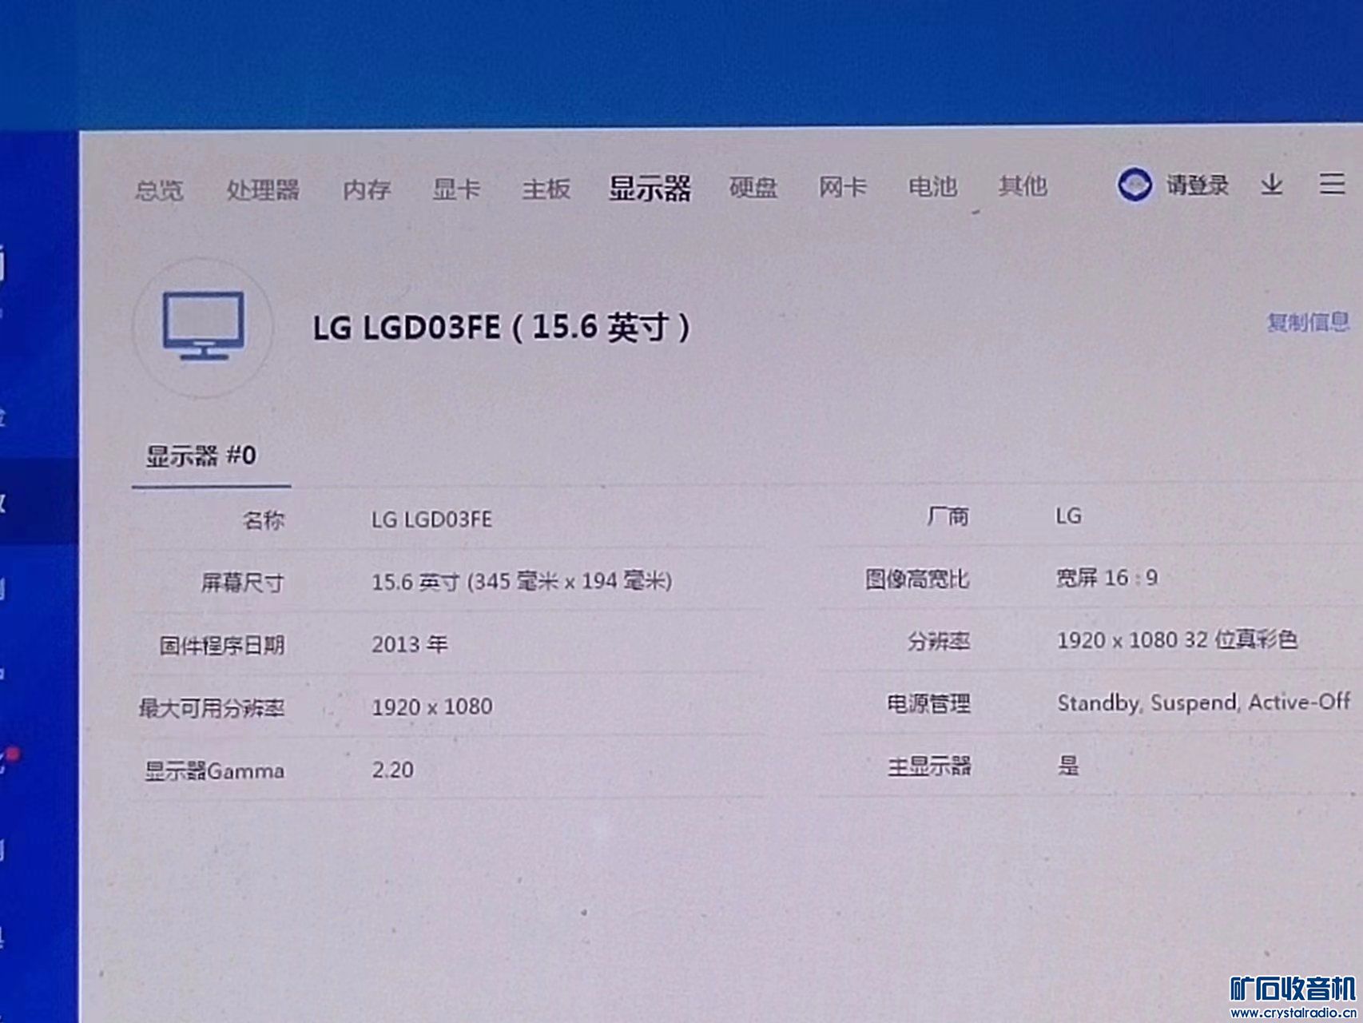Select the 显示器 tab
The image size is (1363, 1023).
(x=650, y=189)
